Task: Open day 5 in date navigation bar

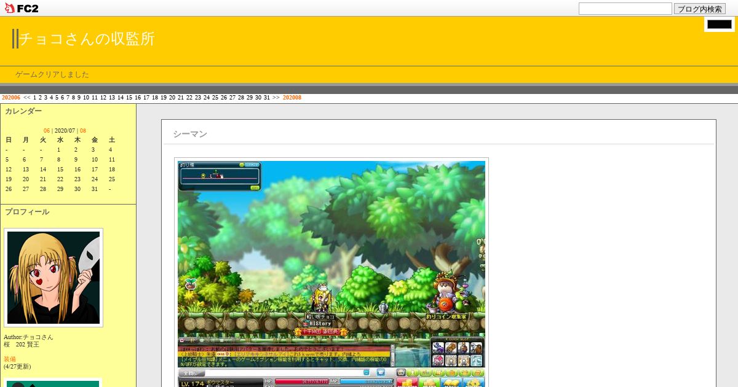Action: click(57, 98)
